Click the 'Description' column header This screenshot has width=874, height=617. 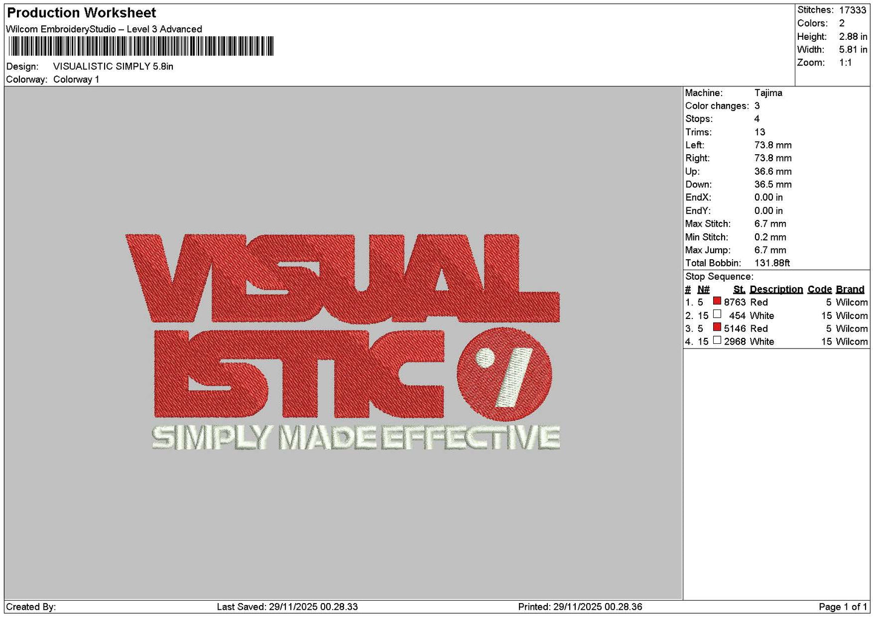click(x=777, y=290)
